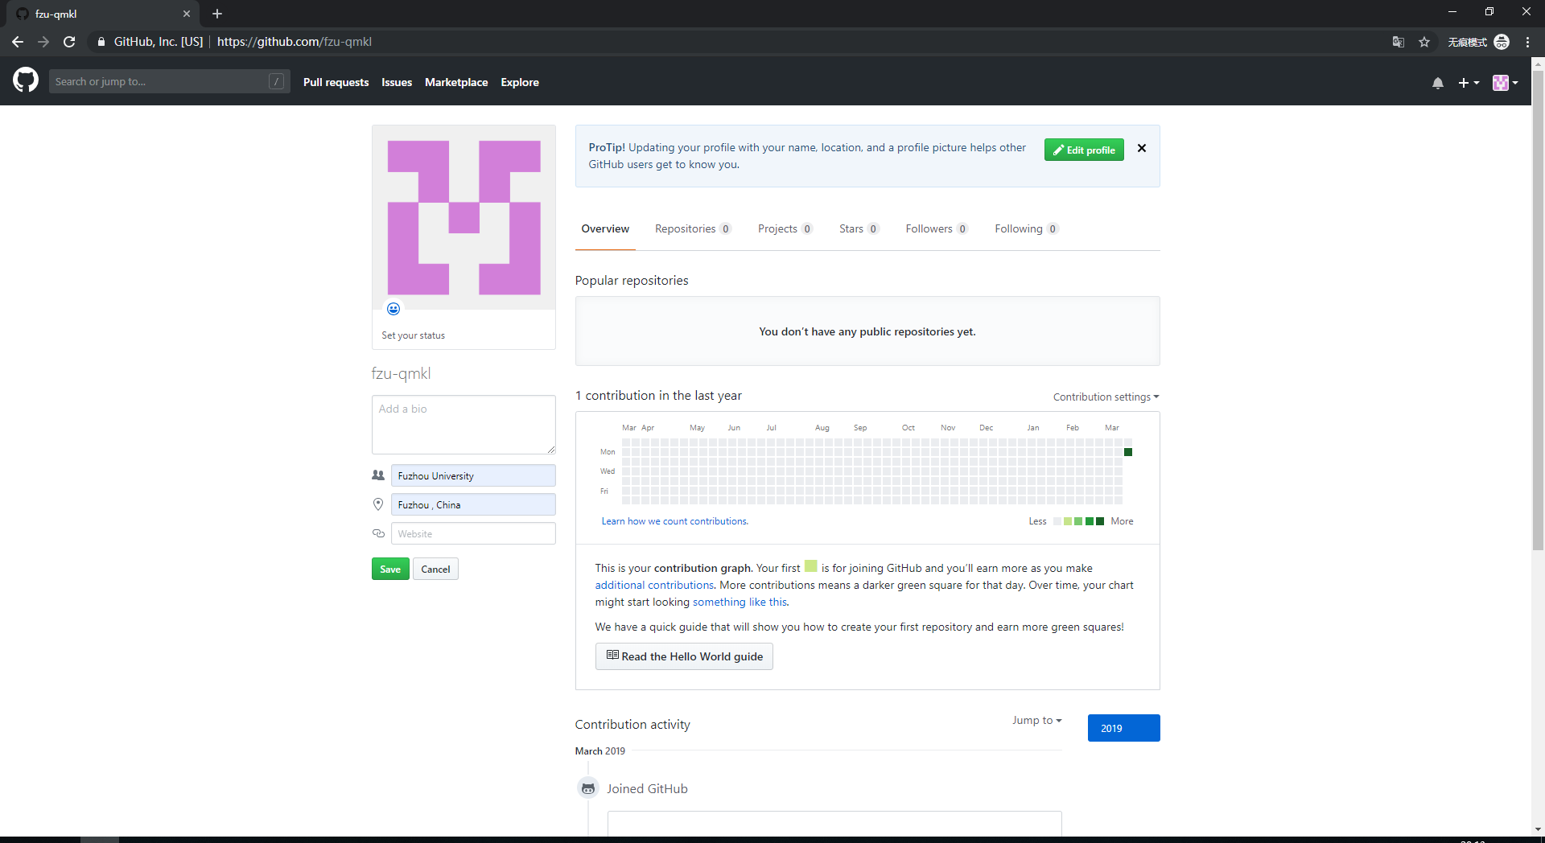This screenshot has width=1545, height=843.
Task: Switch to the Projects tab
Action: (x=785, y=229)
